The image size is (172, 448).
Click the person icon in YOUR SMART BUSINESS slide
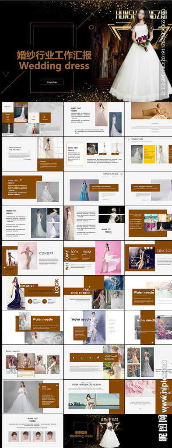point(82,357)
